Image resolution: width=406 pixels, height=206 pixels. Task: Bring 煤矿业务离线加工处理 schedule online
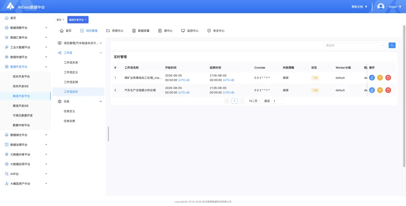click(380, 78)
